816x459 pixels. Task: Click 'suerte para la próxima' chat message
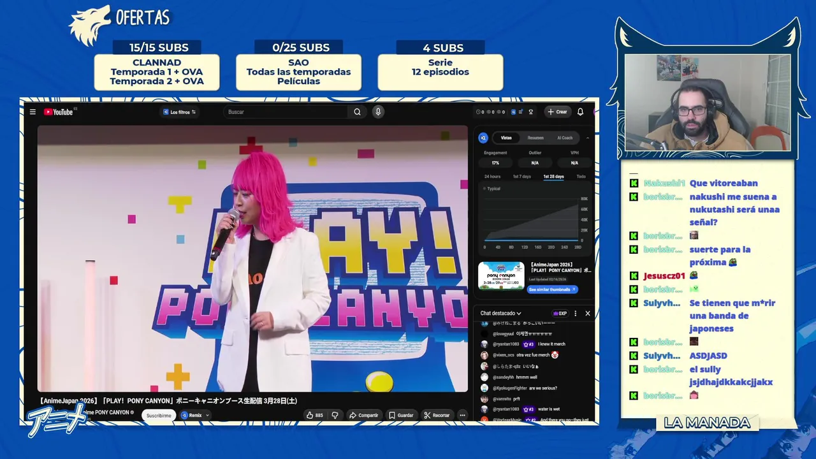click(720, 256)
